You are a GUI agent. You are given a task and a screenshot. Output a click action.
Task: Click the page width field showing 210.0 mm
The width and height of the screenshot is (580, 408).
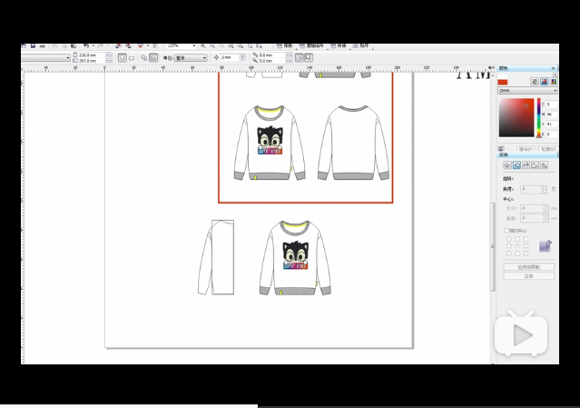pyautogui.click(x=92, y=55)
